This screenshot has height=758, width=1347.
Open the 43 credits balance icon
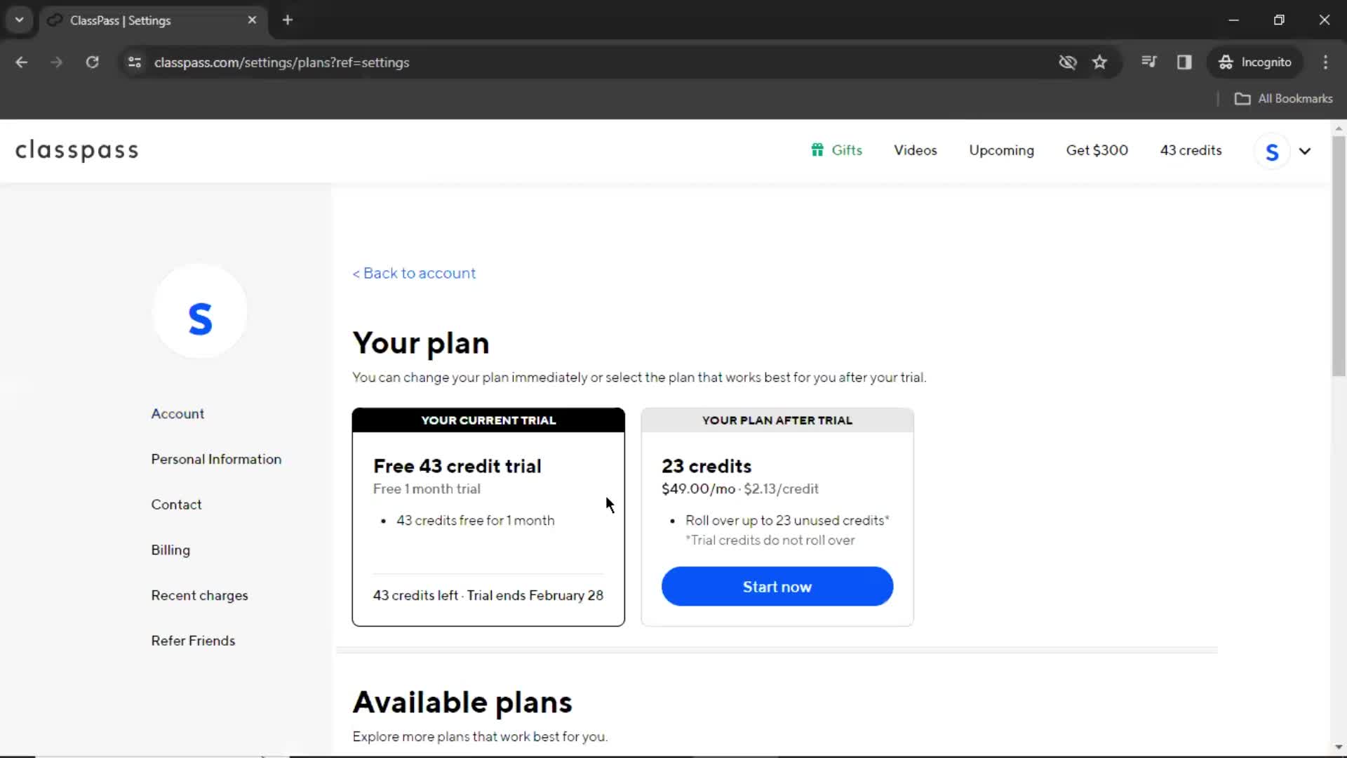coord(1191,150)
